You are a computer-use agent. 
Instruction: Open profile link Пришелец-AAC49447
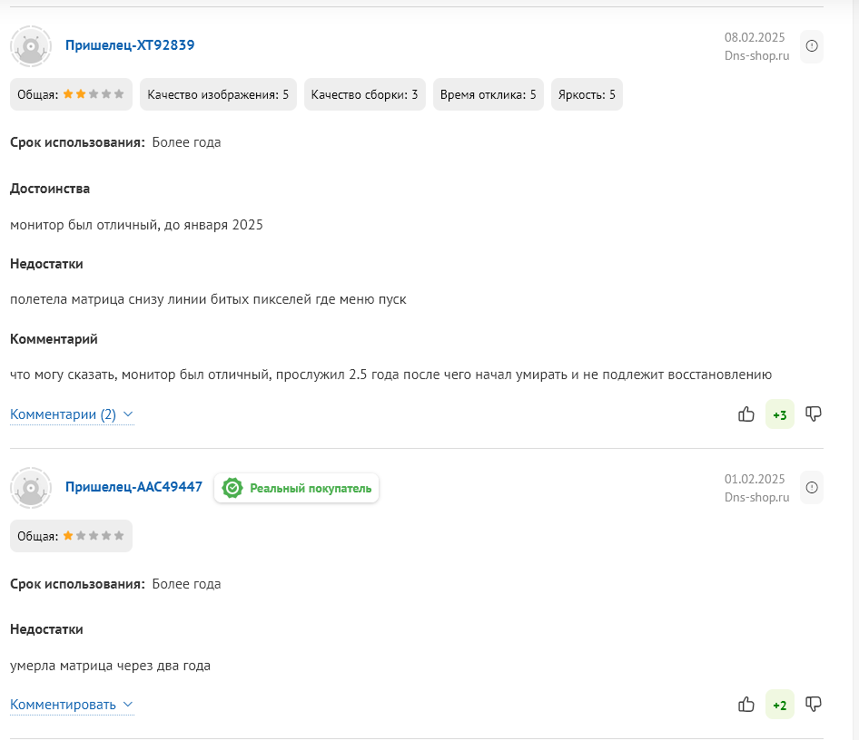pyautogui.click(x=133, y=487)
